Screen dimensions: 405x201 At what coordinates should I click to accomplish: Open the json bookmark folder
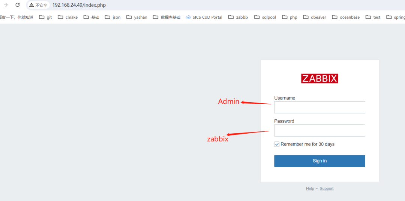tap(112, 17)
